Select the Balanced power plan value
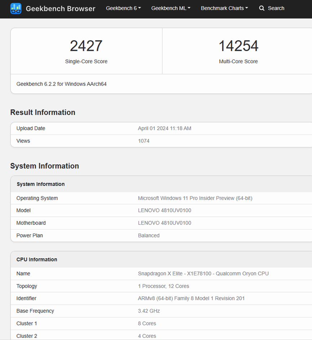This screenshot has width=312, height=340. pos(149,235)
